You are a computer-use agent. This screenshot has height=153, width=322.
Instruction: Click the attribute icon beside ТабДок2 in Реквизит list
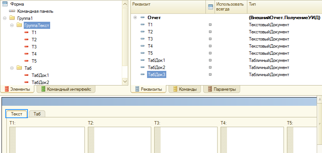[x=142, y=67]
